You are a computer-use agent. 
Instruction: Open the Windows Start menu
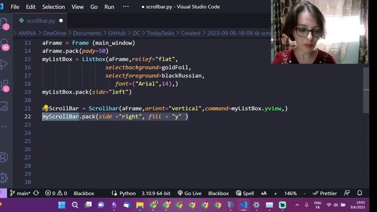coord(62,205)
